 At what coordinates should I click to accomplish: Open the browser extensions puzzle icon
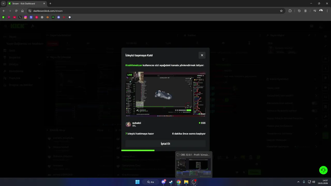click(290, 11)
